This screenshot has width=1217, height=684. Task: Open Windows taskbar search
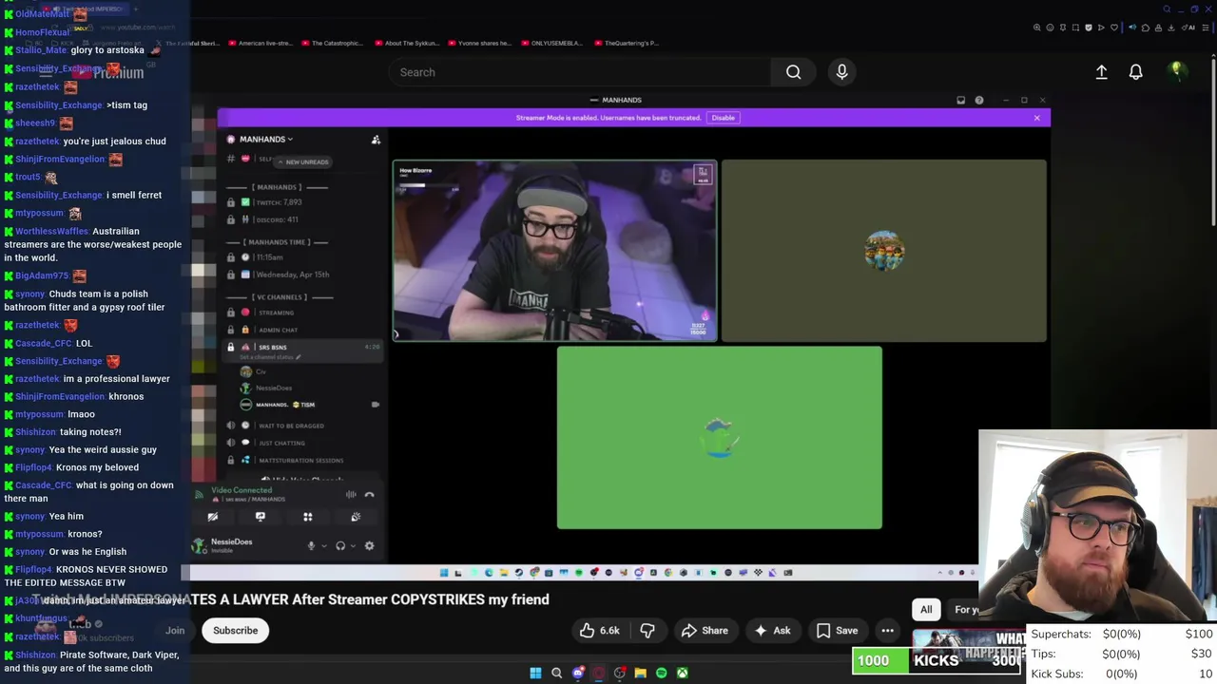click(x=557, y=673)
